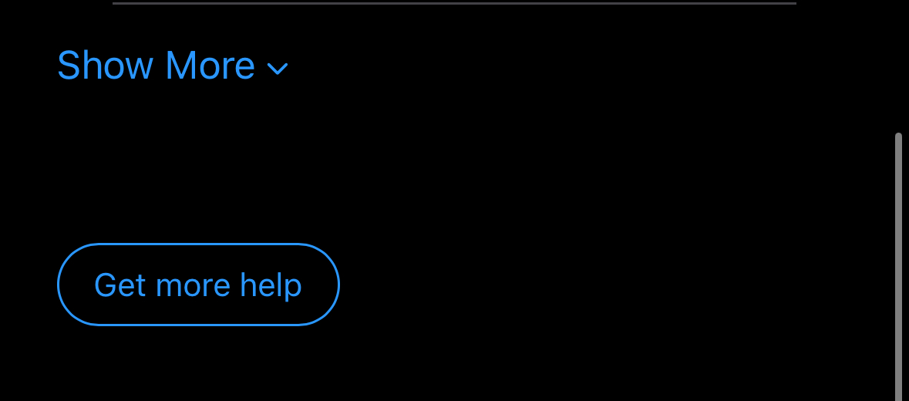Open additional items via Show More
The height and width of the screenshot is (401, 909).
click(x=156, y=66)
